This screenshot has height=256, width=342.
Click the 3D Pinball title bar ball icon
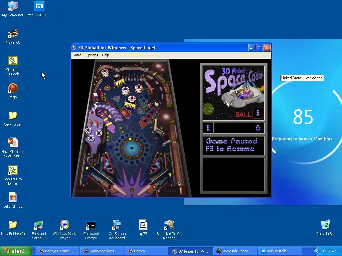tap(74, 47)
